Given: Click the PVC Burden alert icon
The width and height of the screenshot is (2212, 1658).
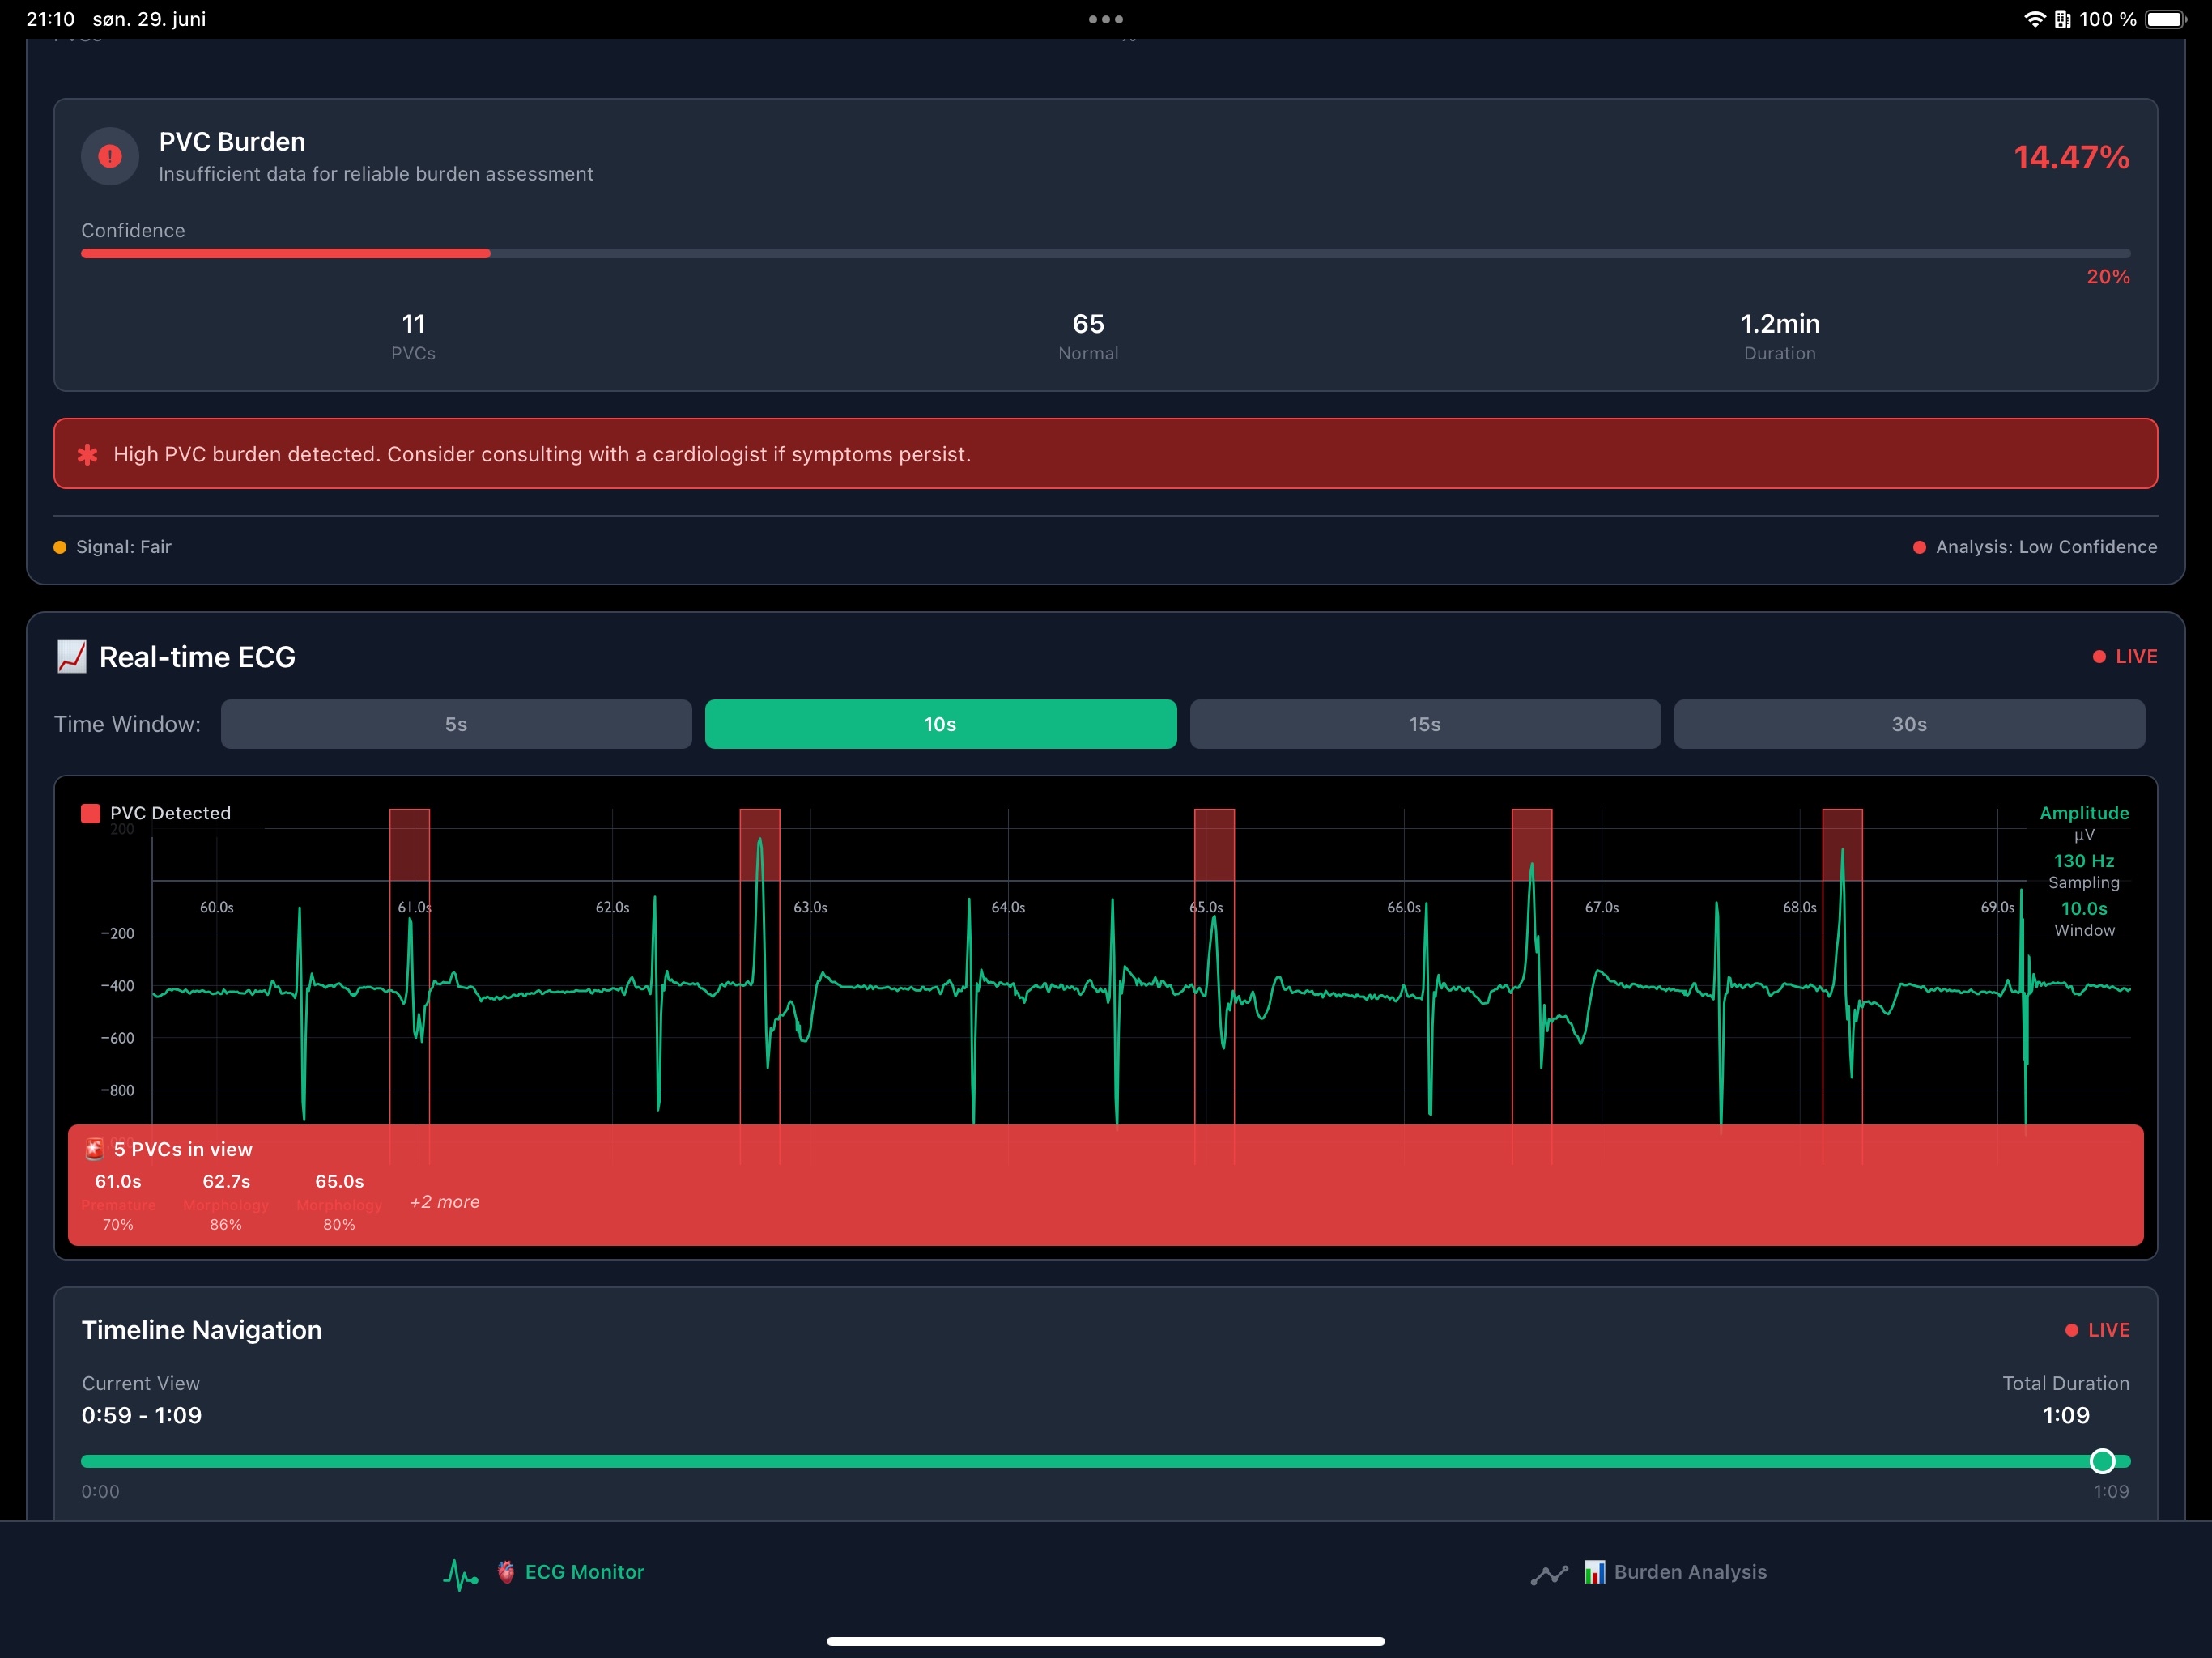Looking at the screenshot, I should 109,156.
